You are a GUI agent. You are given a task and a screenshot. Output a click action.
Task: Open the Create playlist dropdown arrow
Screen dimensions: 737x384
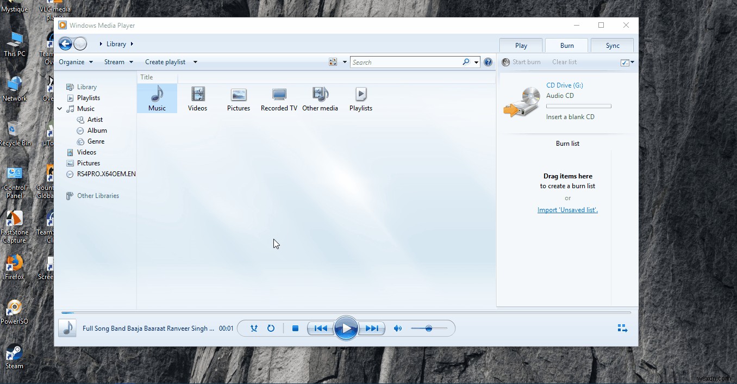tap(195, 61)
